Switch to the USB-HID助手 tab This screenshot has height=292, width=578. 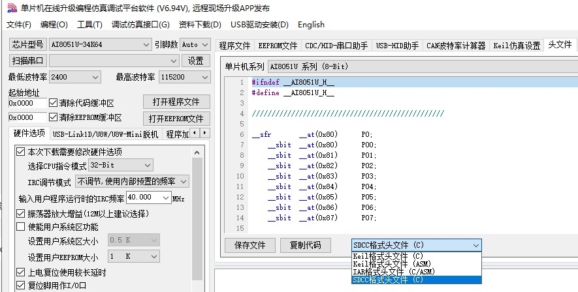coord(397,46)
